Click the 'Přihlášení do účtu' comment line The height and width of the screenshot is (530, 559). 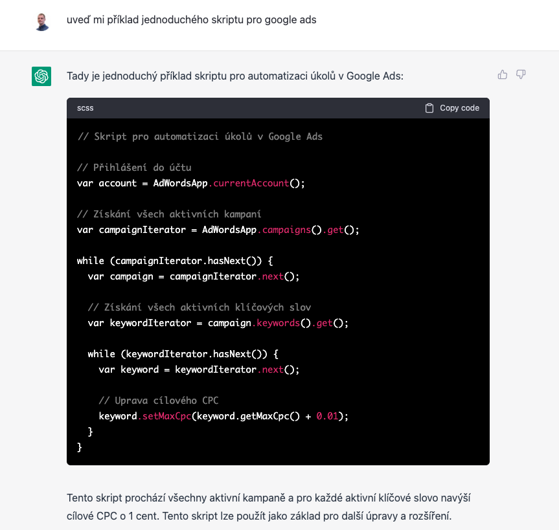(134, 168)
